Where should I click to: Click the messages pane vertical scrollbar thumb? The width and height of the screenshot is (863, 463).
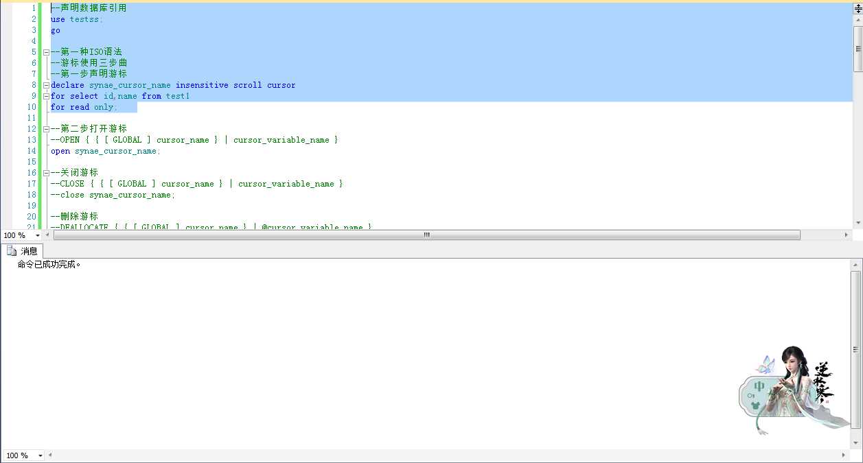coord(856,349)
